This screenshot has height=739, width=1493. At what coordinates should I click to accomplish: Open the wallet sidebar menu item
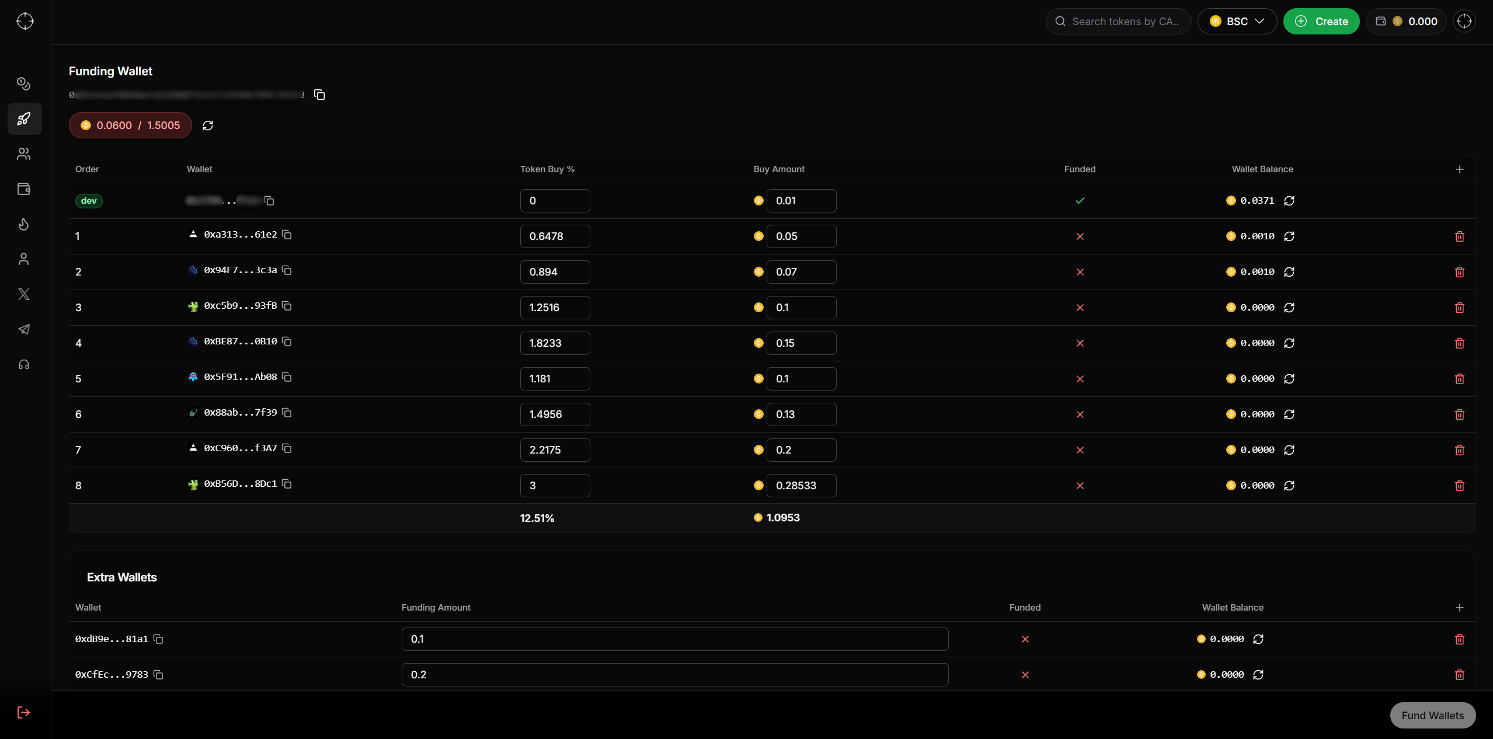point(24,189)
